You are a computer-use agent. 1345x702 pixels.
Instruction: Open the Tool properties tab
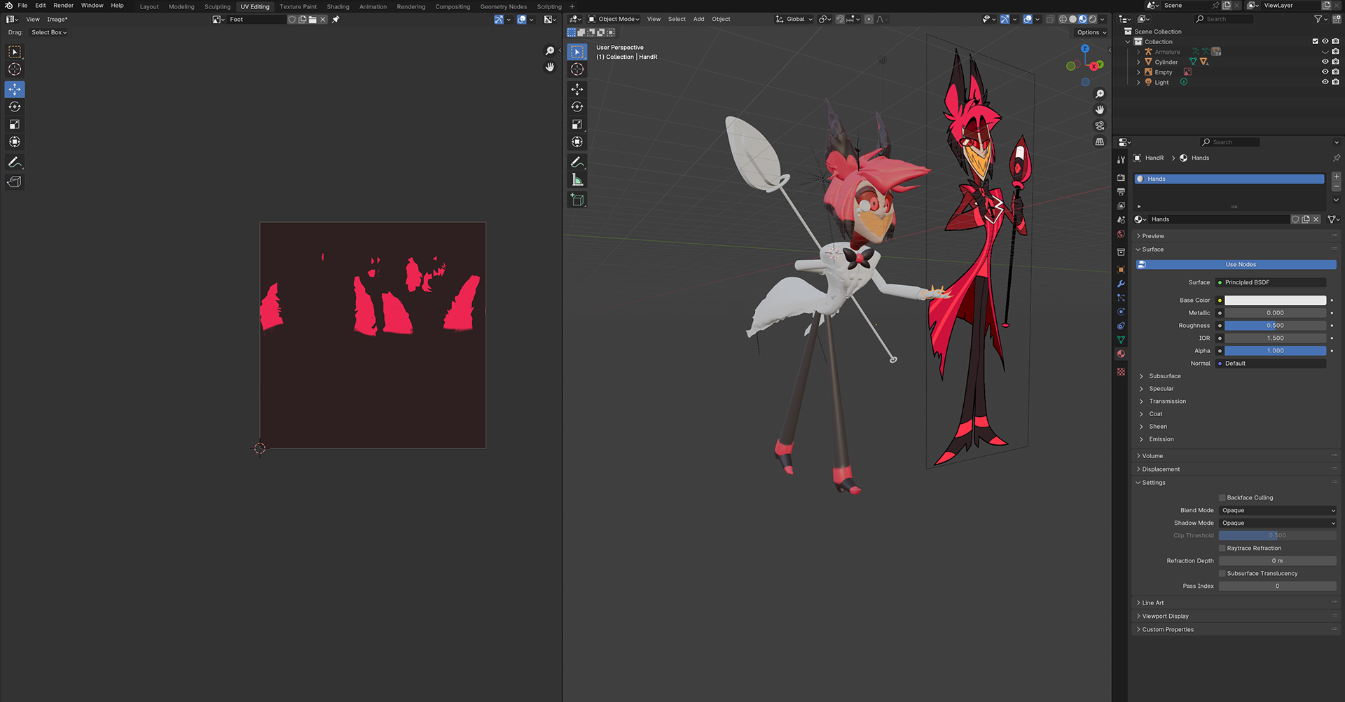point(1121,160)
